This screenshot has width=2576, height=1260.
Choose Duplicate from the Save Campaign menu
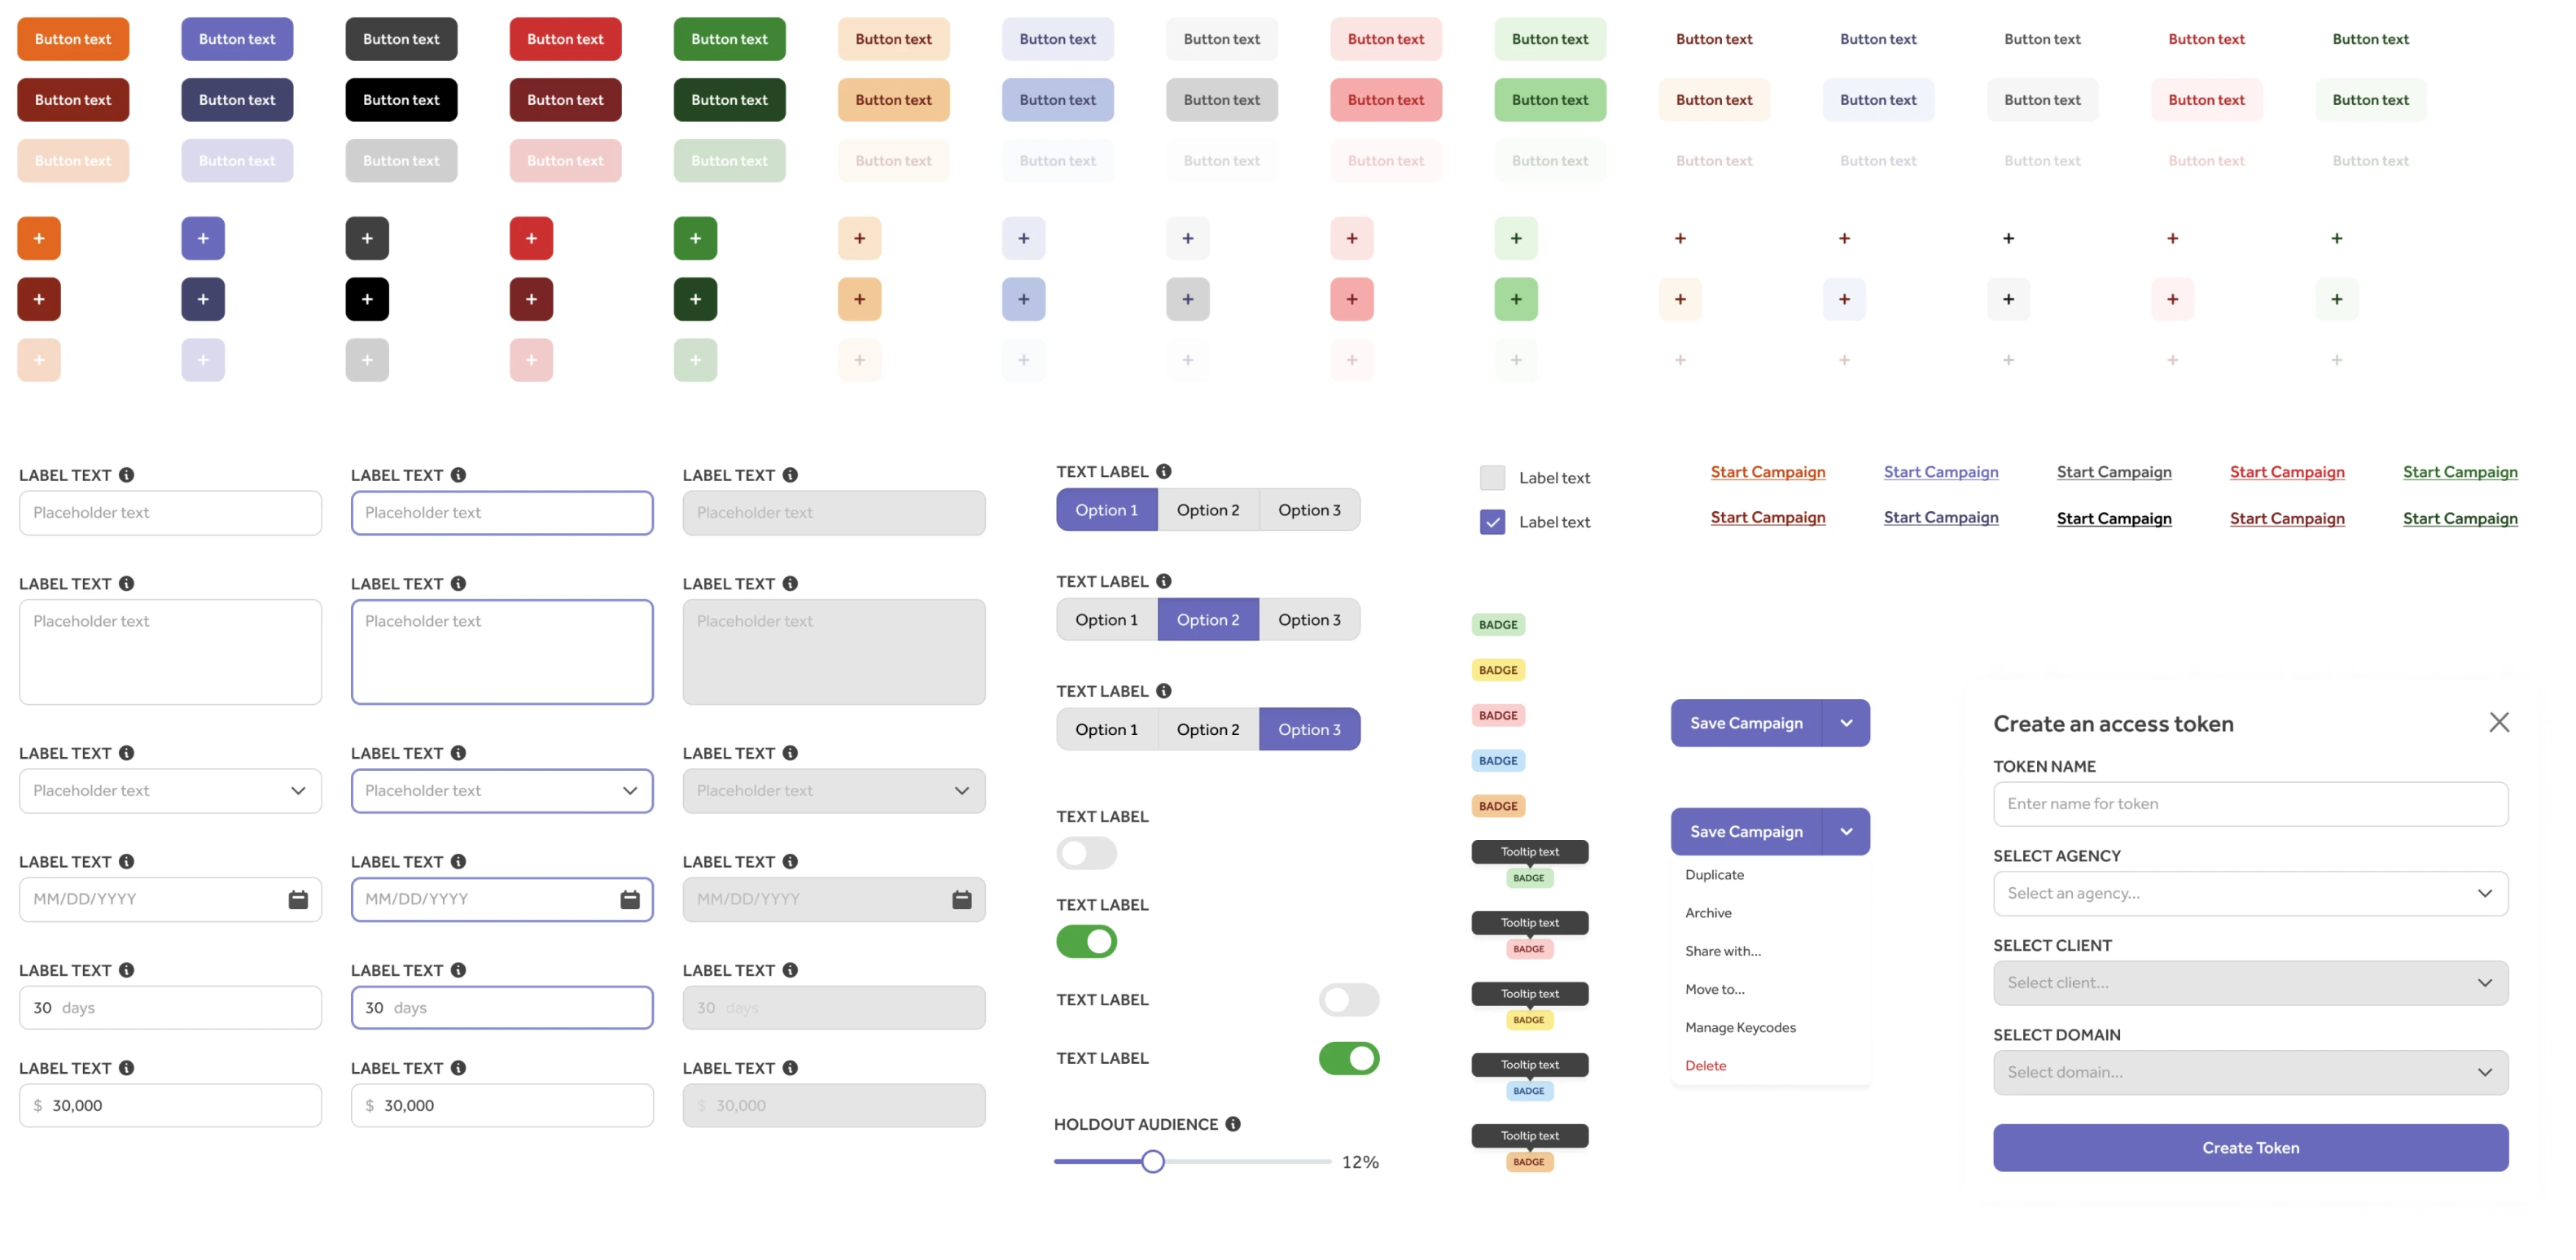click(1714, 875)
